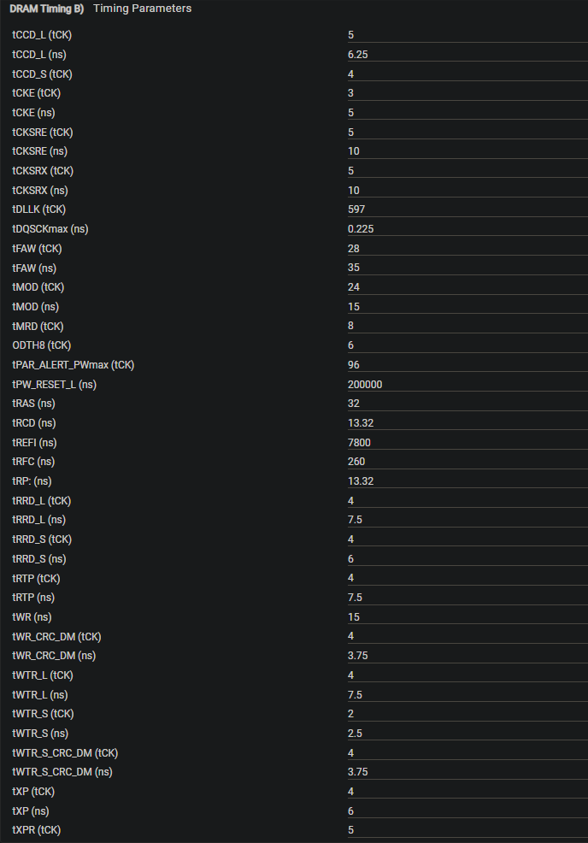Screen dimensions: 588x843
Task: Edit the tCKSRE (ns) value field
Action: pyautogui.click(x=467, y=151)
